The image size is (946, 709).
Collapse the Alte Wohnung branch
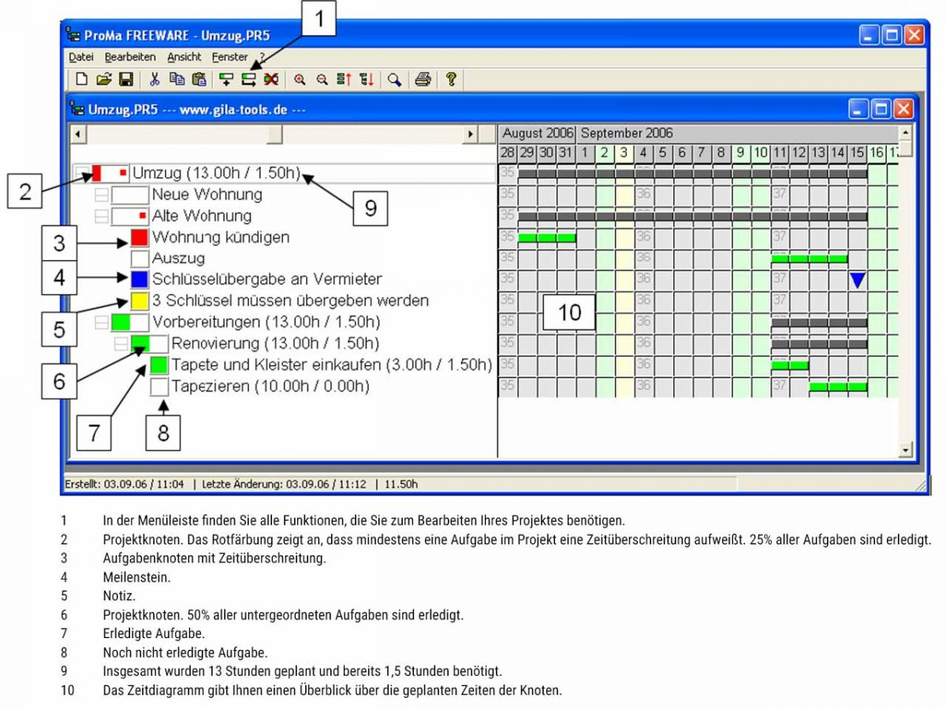99,216
